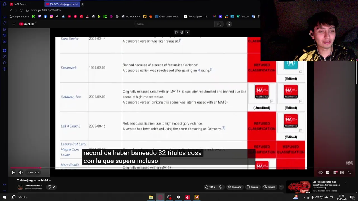Open Windows Start menu

click(x=4, y=197)
